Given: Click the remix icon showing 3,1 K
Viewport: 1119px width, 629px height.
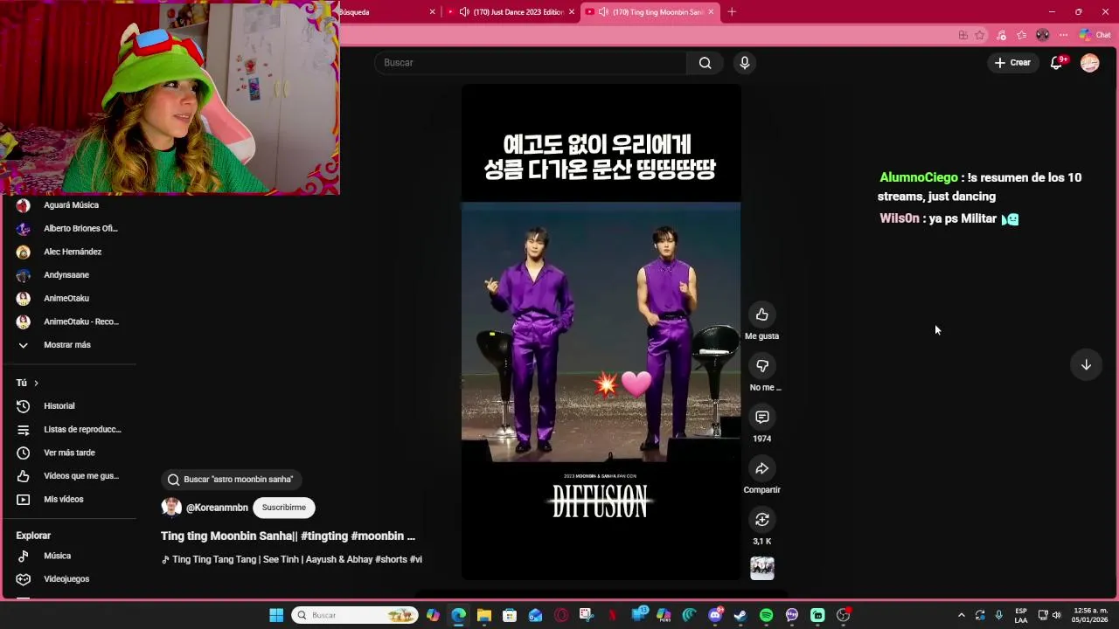Looking at the screenshot, I should tap(762, 520).
